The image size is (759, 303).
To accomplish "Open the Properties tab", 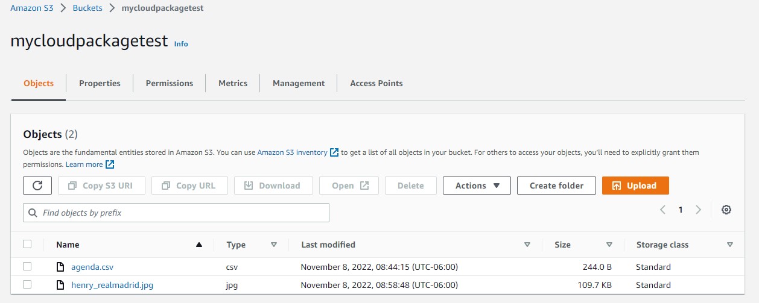I will (x=100, y=83).
